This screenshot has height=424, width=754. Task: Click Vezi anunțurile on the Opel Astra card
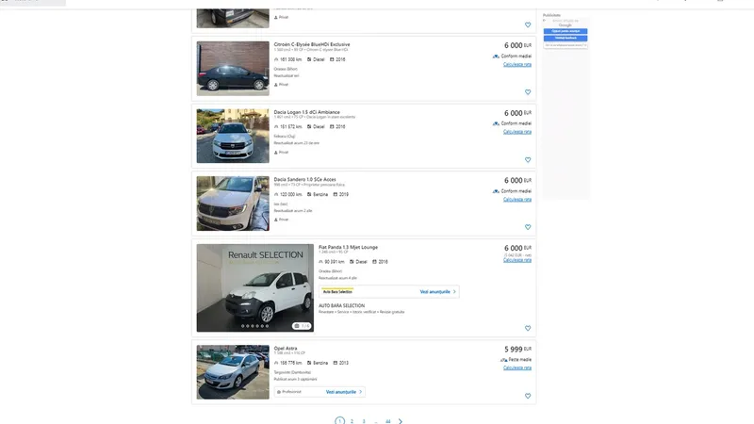point(341,392)
